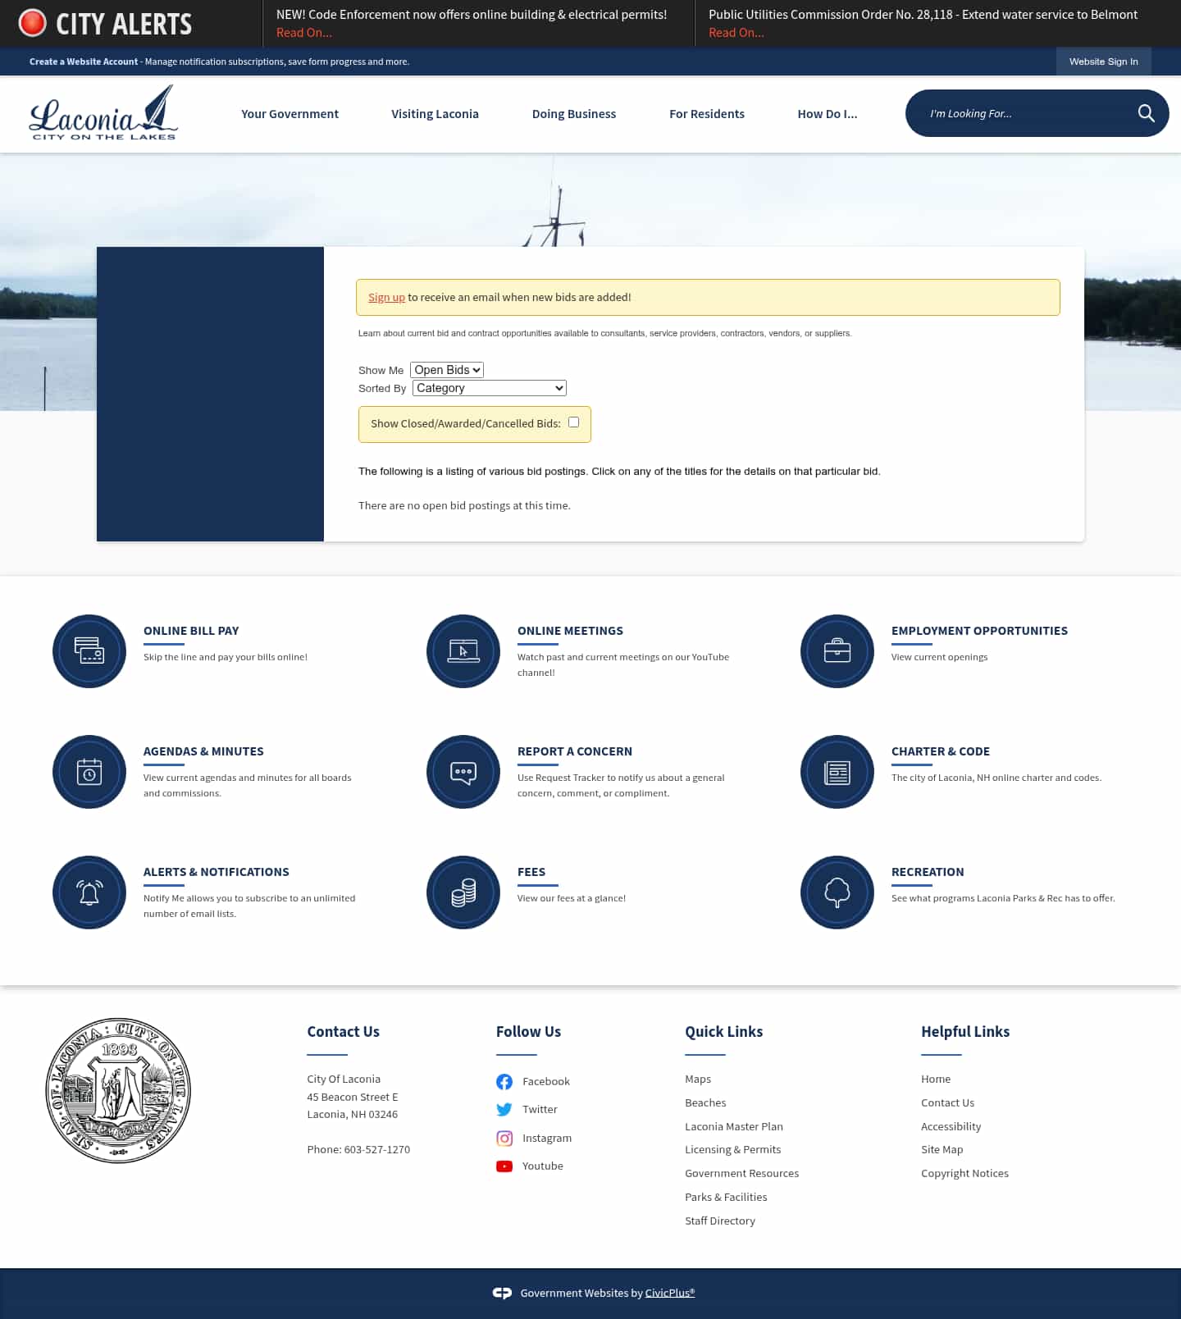
Task: Open the Sorted By Category dropdown
Action: (x=490, y=388)
